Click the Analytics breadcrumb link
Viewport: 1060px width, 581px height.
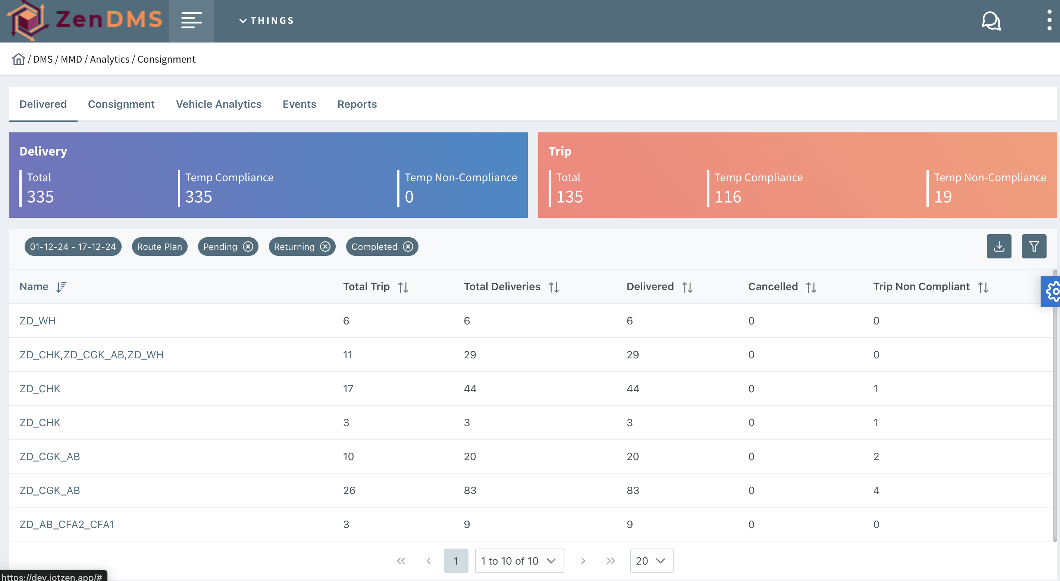click(x=110, y=59)
